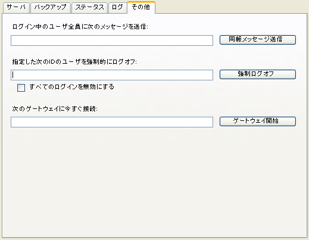Enable すべてのログインを無効にする checkbox
Image resolution: width=309 pixels, height=240 pixels.
tap(21, 88)
